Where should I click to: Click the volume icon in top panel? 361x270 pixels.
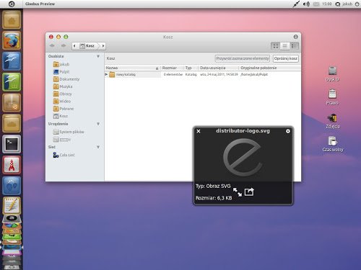306,4
